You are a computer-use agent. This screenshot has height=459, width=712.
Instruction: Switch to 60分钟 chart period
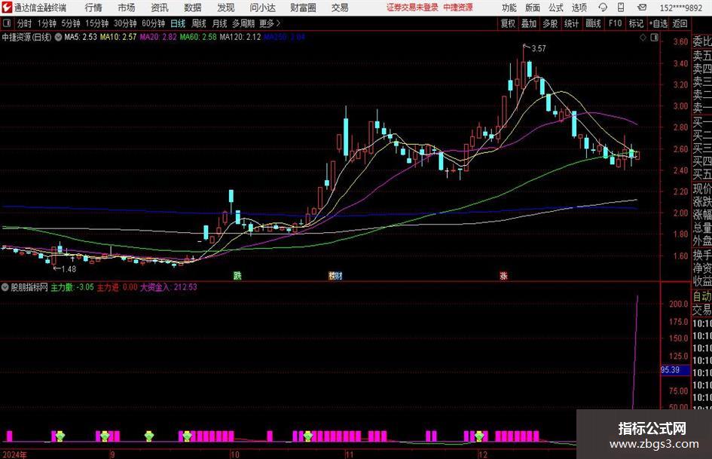point(153,23)
